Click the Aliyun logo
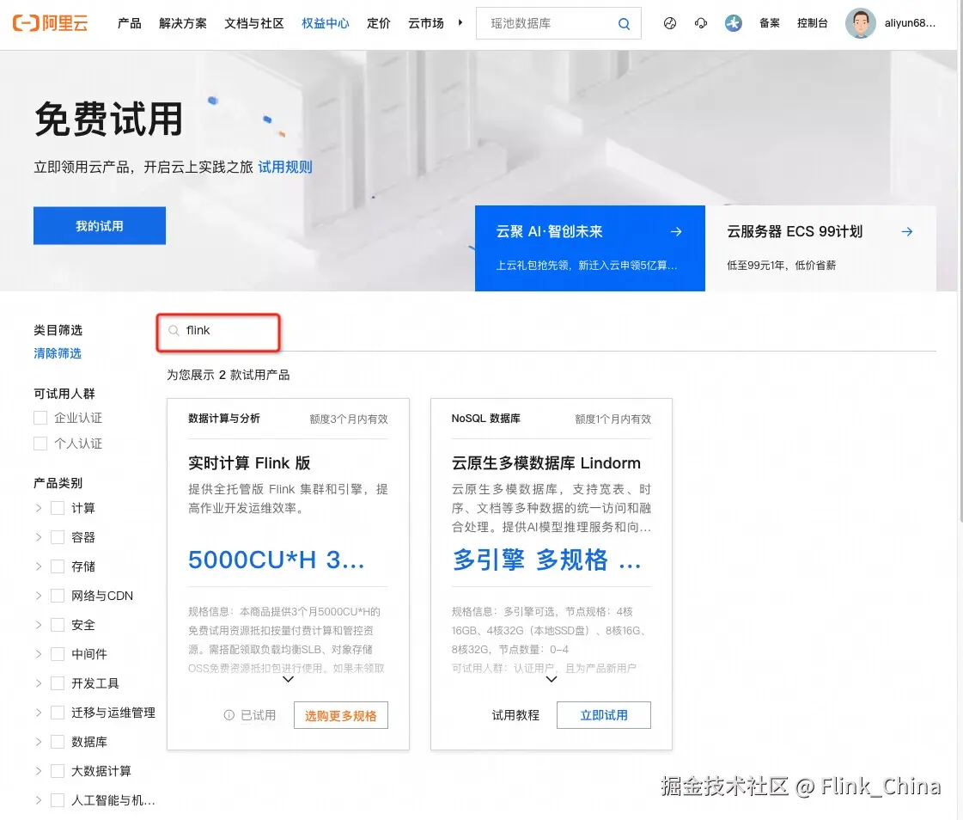The image size is (963, 820). click(x=51, y=23)
